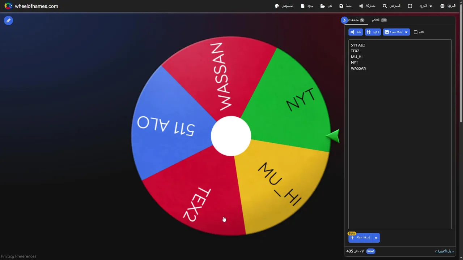The image size is (463, 260).
Task: Switch to the Entries (مدخلات) tab
Action: pyautogui.click(x=356, y=20)
